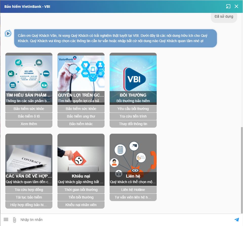Click the chat vertical scrollbar
Screen dimensions: 243x226
(x=242, y=170)
